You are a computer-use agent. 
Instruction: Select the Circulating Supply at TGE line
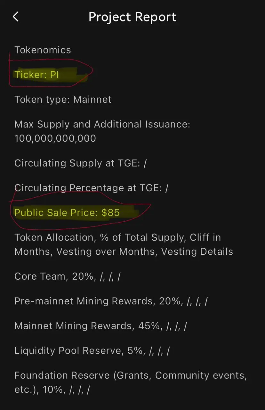click(80, 163)
